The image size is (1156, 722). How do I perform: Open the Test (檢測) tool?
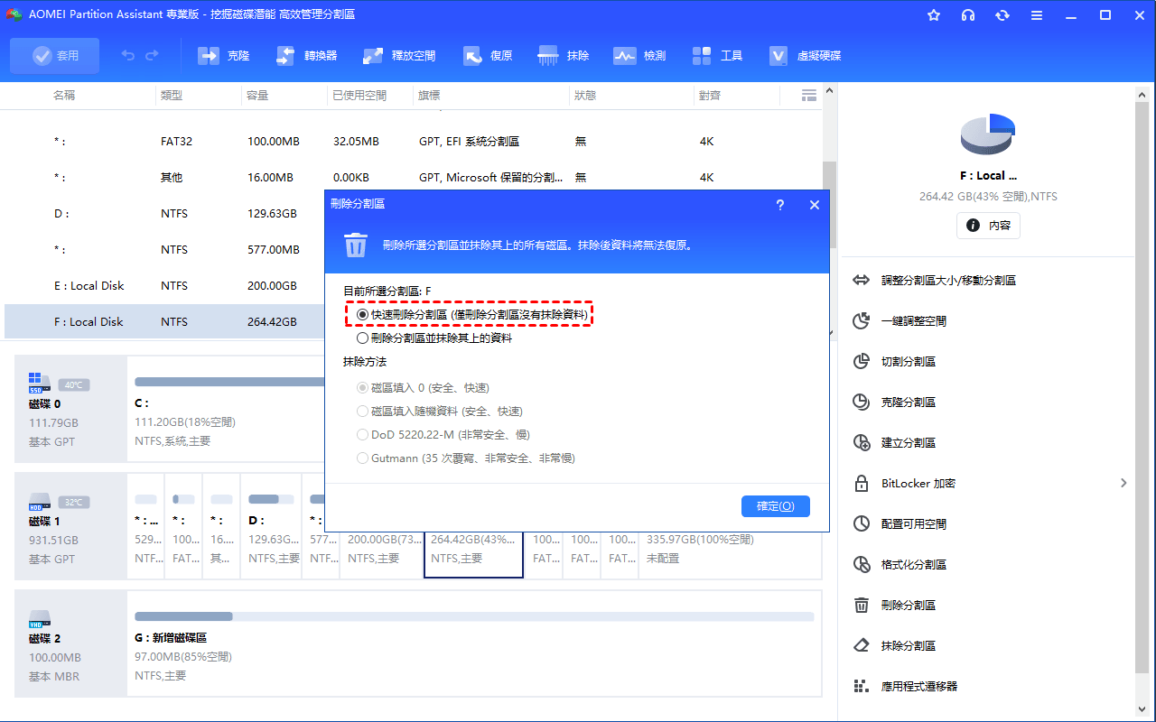(x=625, y=56)
